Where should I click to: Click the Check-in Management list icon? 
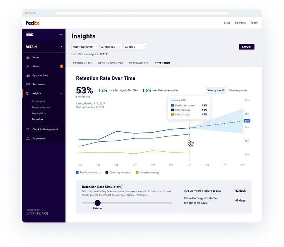point(28,129)
